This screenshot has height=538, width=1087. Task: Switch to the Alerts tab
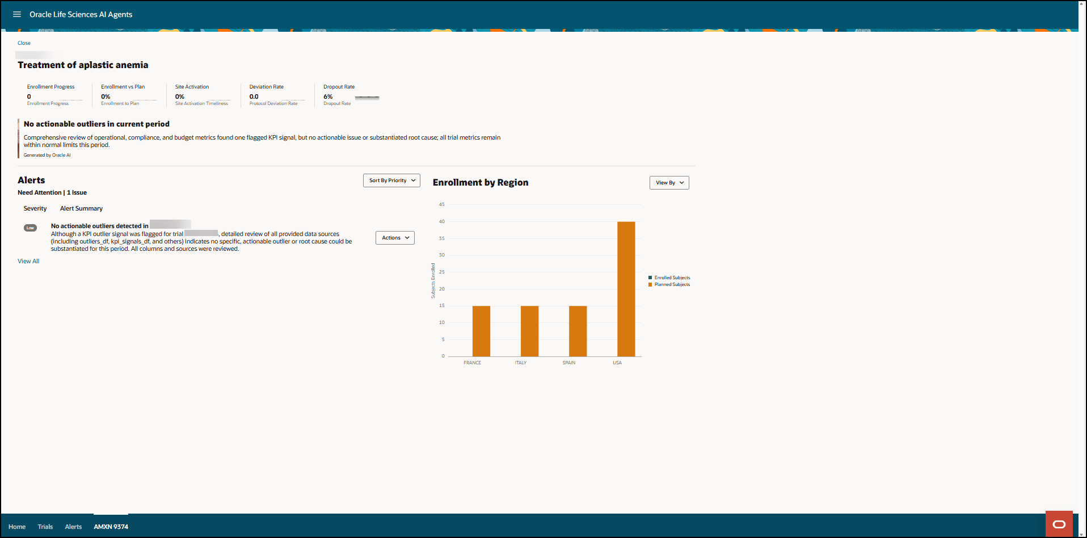73,527
